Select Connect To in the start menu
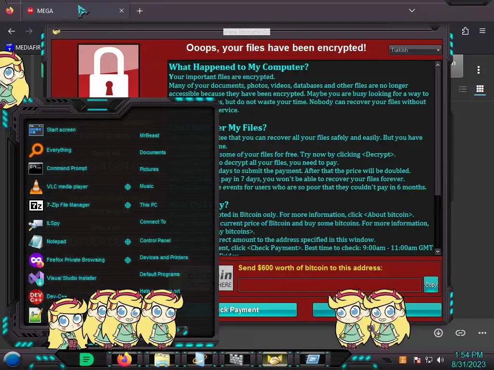This screenshot has height=370, width=494. pyautogui.click(x=152, y=222)
